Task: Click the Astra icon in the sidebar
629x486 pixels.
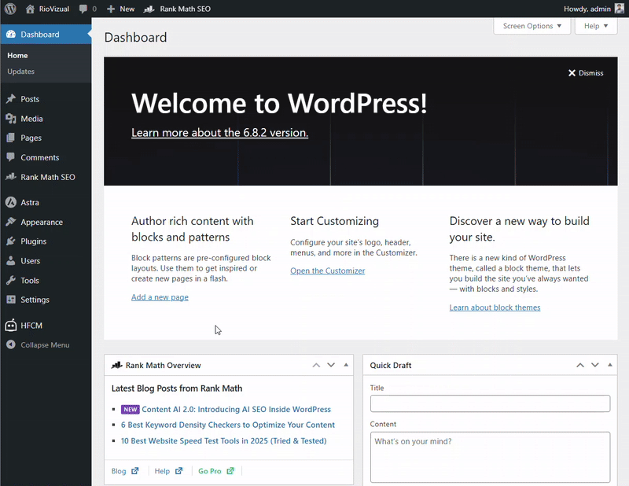Action: 11,202
